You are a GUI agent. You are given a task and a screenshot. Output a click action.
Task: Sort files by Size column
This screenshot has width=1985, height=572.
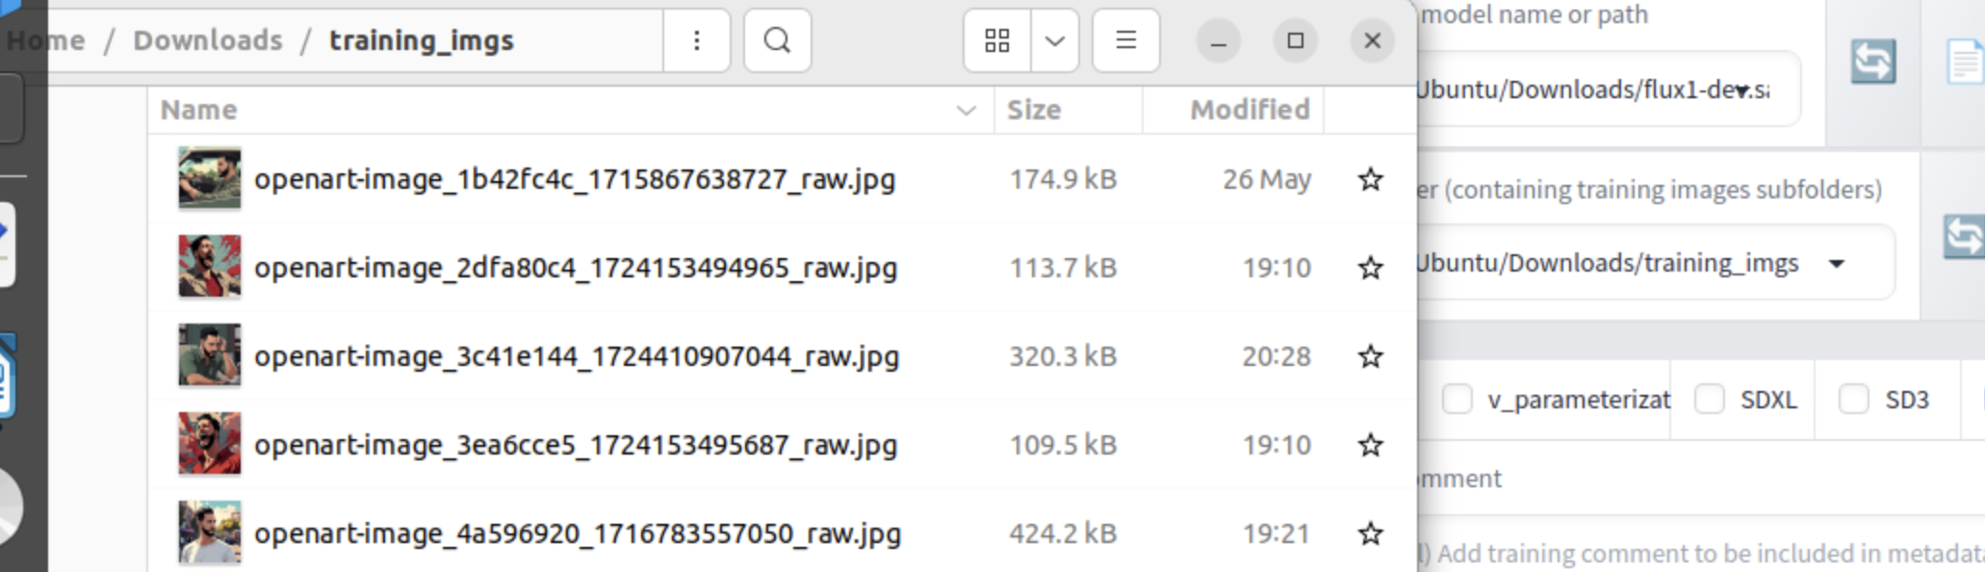(x=1034, y=110)
